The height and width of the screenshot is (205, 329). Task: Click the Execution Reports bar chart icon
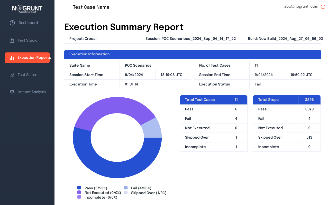click(x=12, y=58)
